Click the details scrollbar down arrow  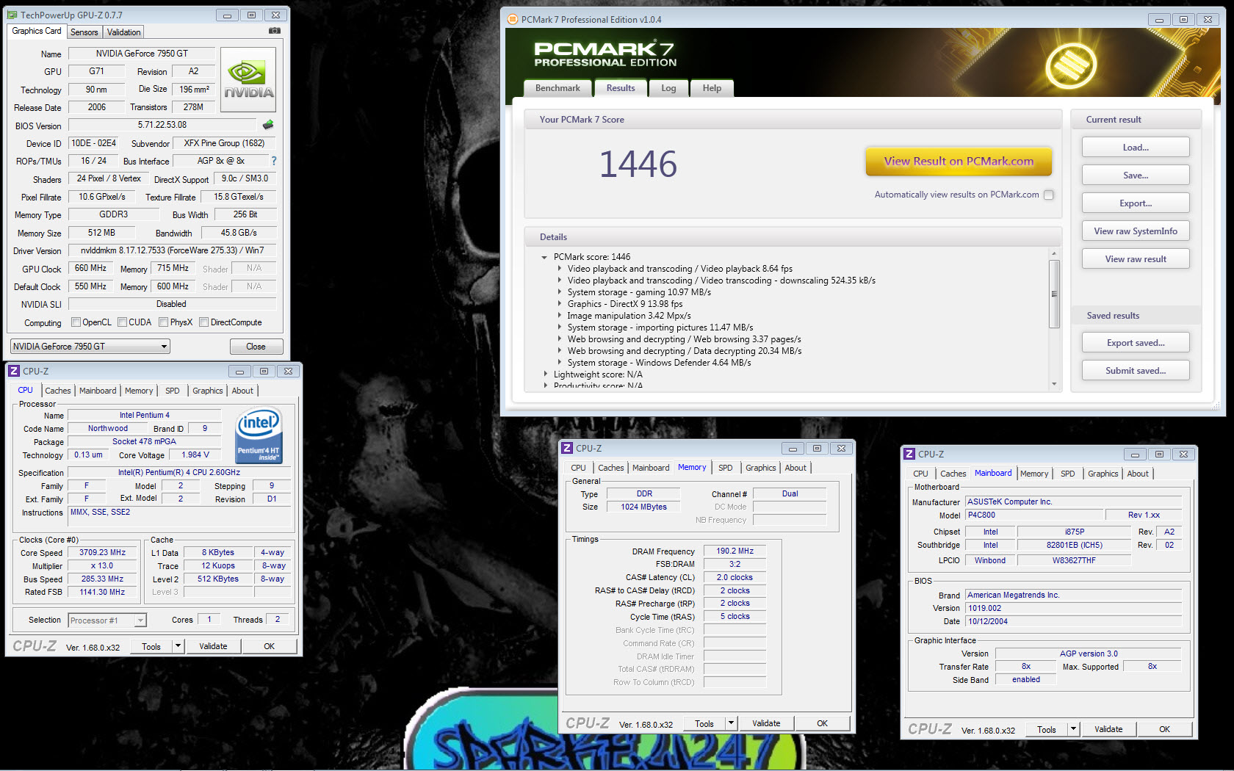[x=1054, y=384]
